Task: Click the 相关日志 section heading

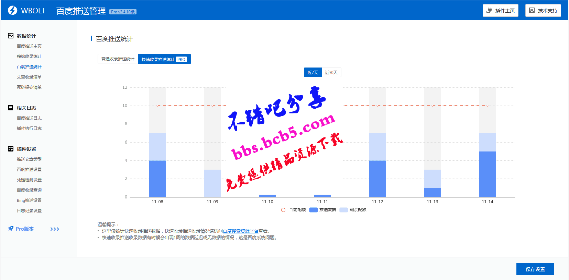Action: click(26, 108)
